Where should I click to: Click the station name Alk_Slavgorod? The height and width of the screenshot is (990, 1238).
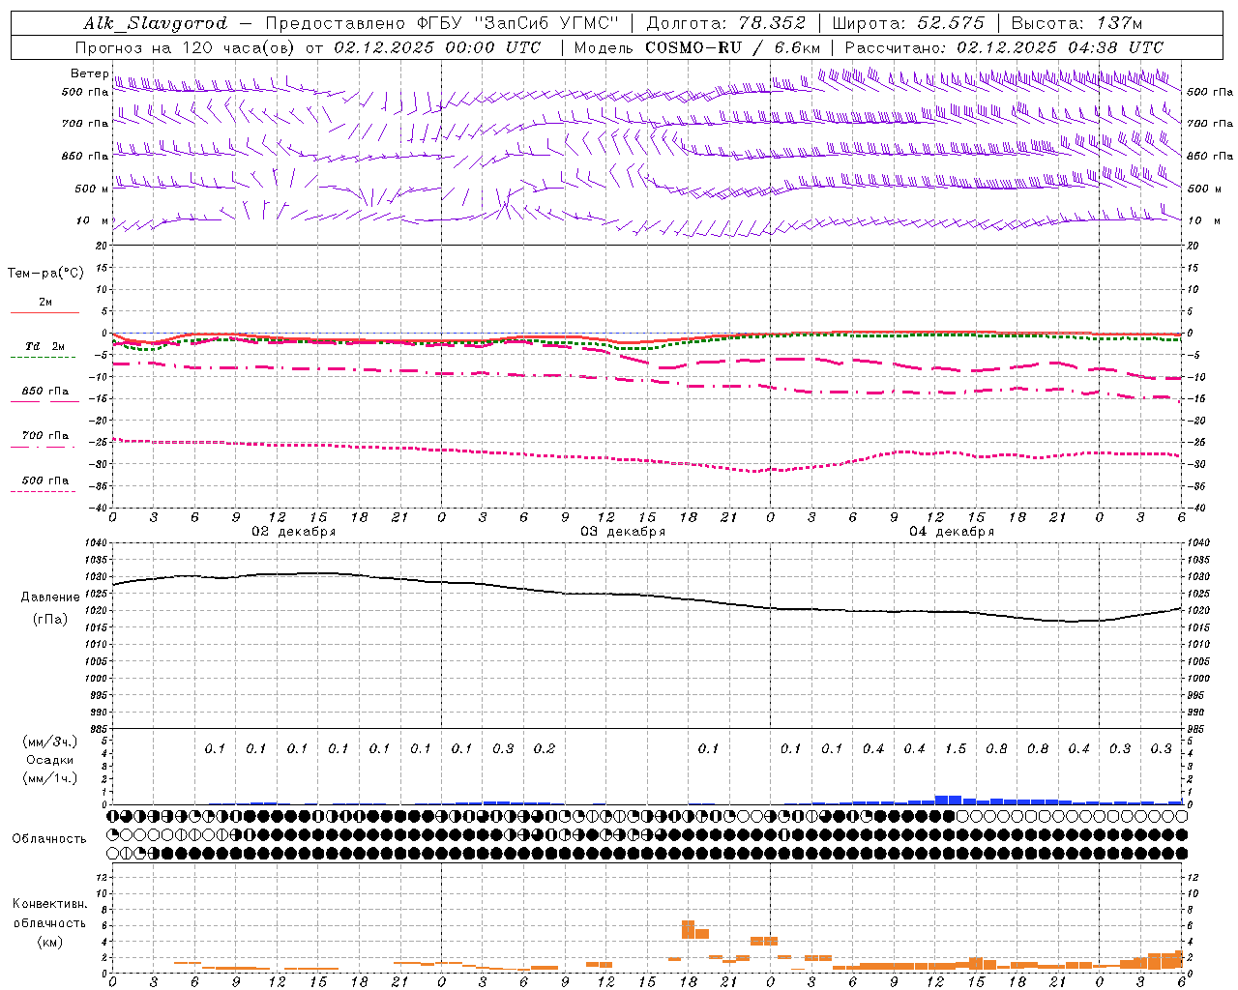tap(155, 23)
